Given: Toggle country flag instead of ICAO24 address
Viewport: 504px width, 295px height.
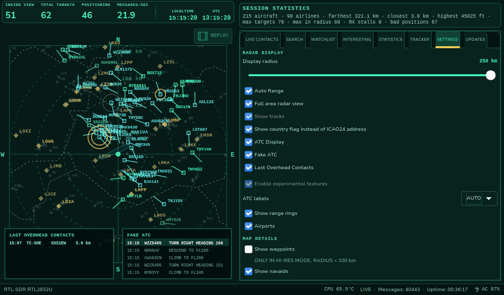Looking at the screenshot, I should click(x=249, y=129).
